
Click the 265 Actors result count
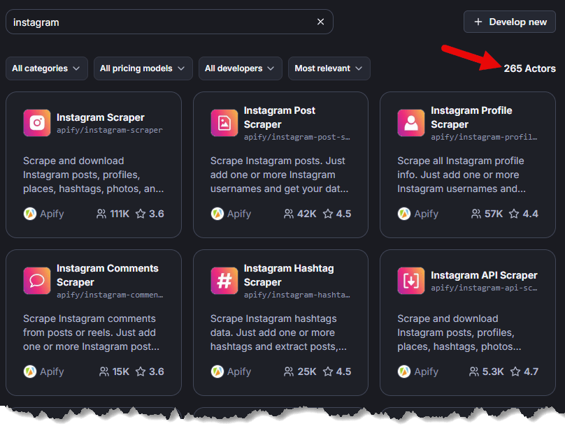[530, 68]
